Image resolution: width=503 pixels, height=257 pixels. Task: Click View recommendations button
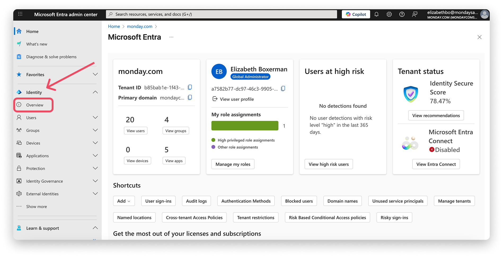[436, 116]
